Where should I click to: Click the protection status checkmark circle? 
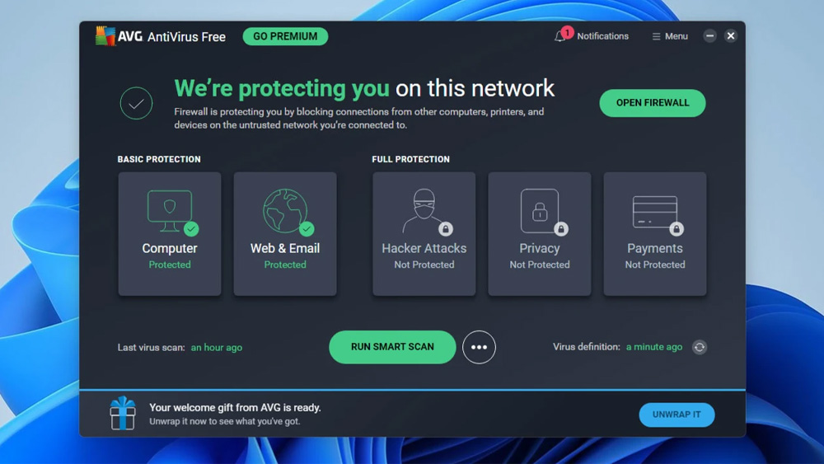(136, 103)
